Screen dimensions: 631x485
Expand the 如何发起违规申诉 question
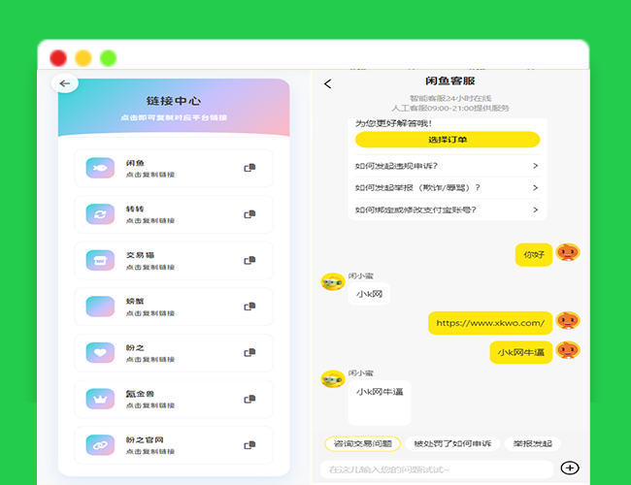447,166
